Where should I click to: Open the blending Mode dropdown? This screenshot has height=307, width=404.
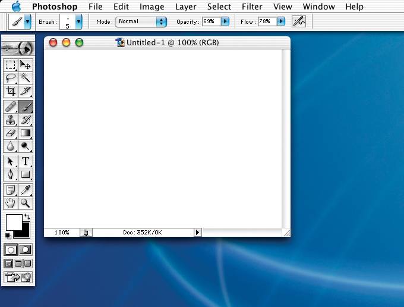point(161,21)
